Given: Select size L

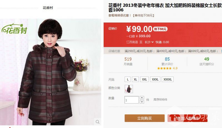Looking at the screenshot, I should (x=128, y=79).
